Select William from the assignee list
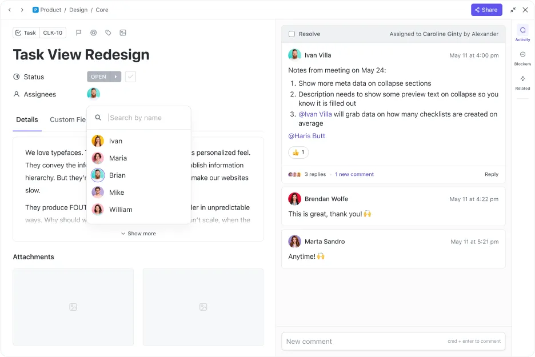Image resolution: width=535 pixels, height=357 pixels. click(x=138, y=210)
